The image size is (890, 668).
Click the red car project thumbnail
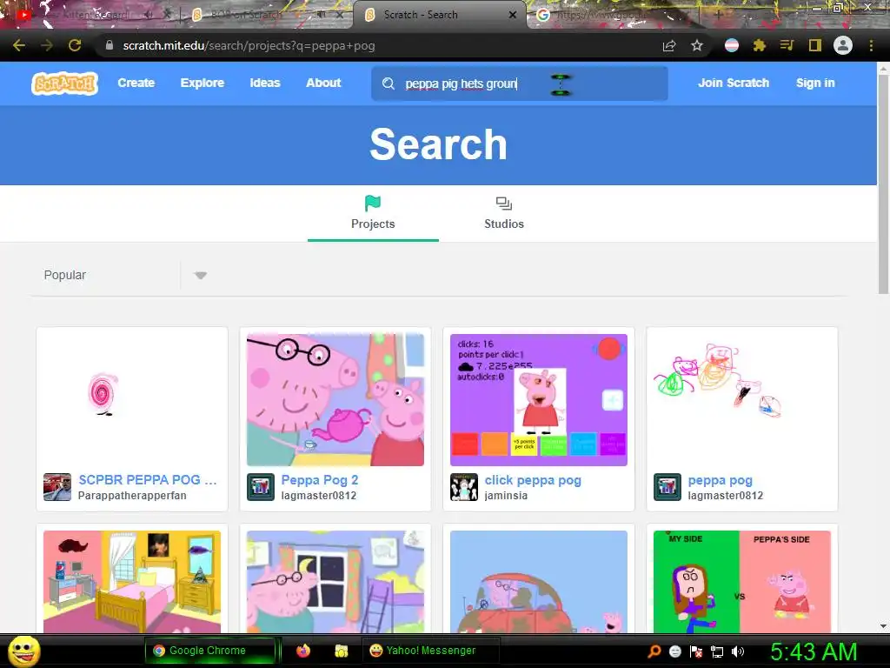click(539, 582)
